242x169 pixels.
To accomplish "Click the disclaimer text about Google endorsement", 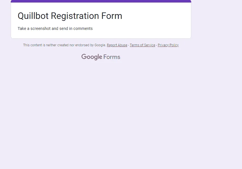I will click(65, 45).
